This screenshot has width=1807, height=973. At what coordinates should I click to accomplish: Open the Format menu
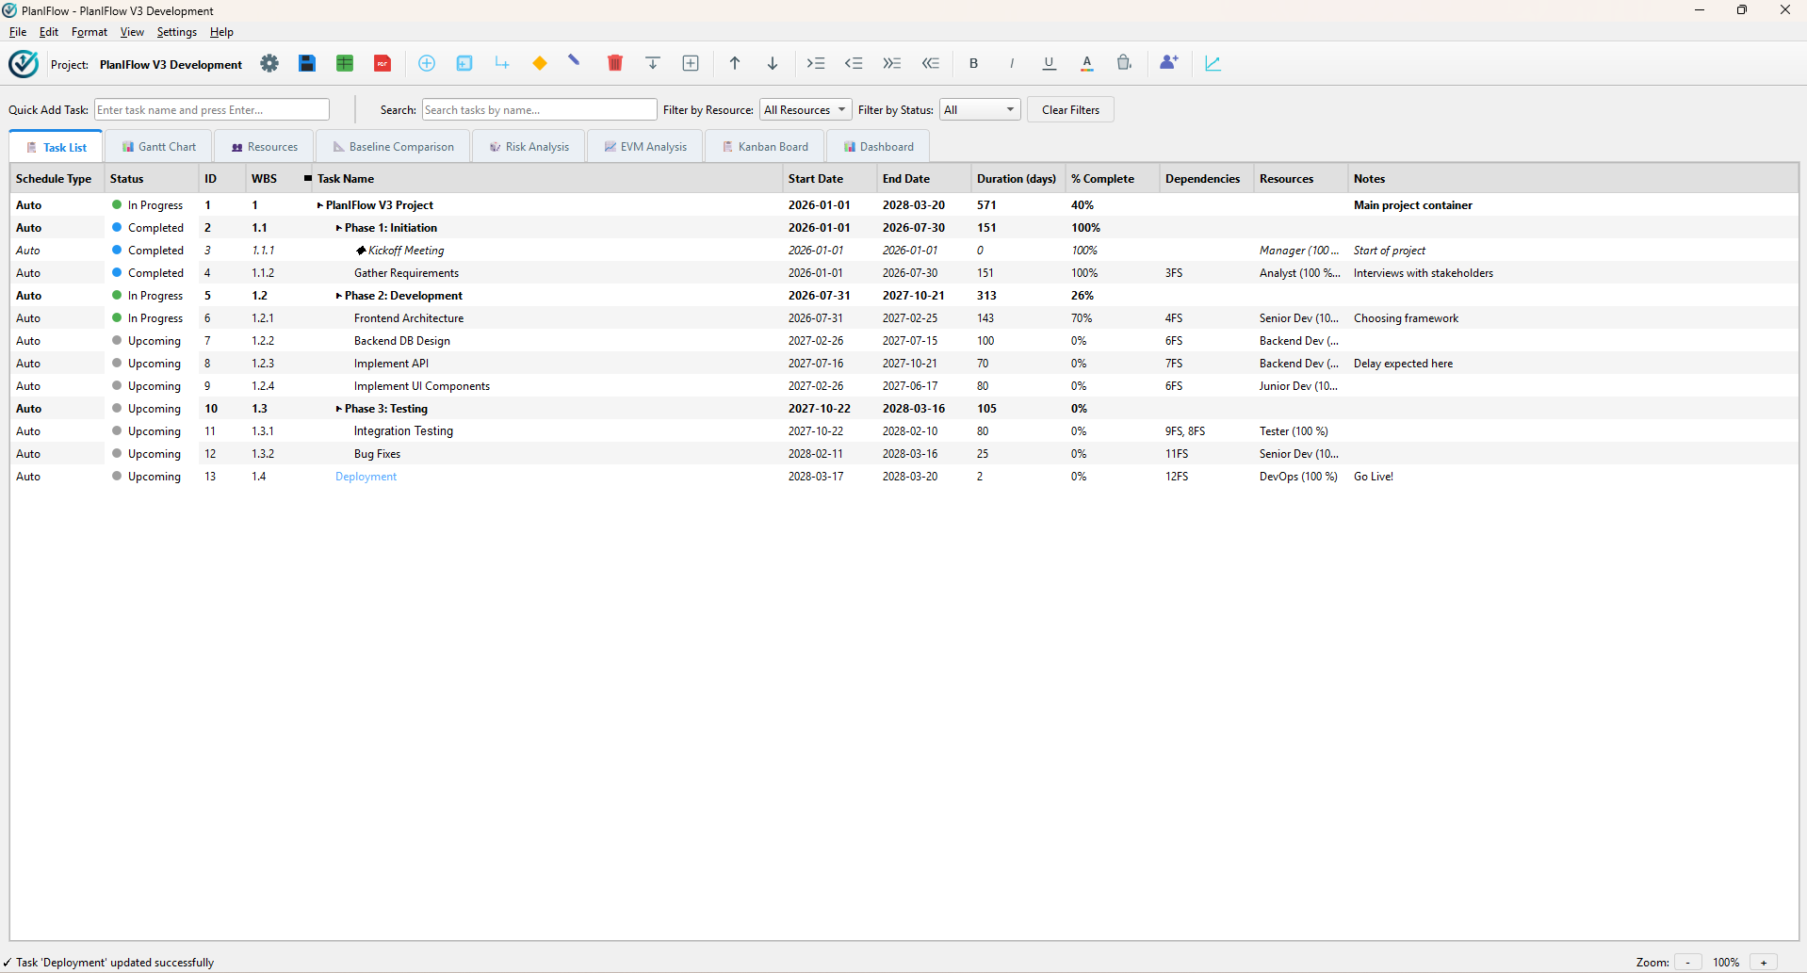pos(90,32)
